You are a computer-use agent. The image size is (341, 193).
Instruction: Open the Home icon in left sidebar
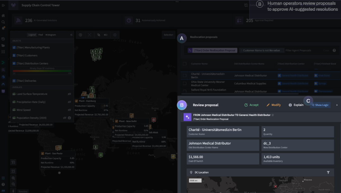pyautogui.click(x=3, y=15)
